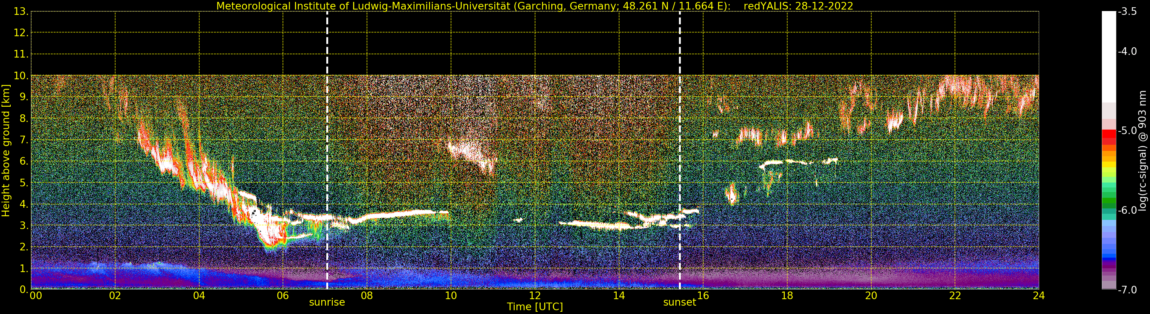Pick the white segment of the colorbar
This screenshot has height=314, width=1150.
point(1109,57)
